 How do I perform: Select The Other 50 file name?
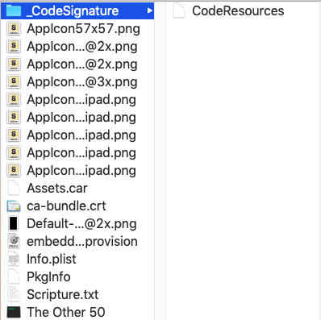[66, 312]
